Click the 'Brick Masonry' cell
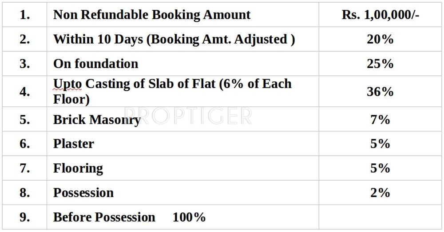This screenshot has height=232, width=444. click(97, 120)
